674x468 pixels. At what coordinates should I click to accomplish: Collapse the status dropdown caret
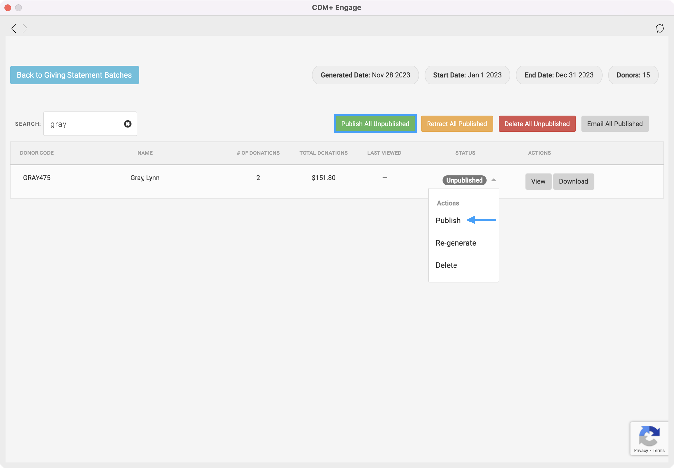pyautogui.click(x=493, y=180)
